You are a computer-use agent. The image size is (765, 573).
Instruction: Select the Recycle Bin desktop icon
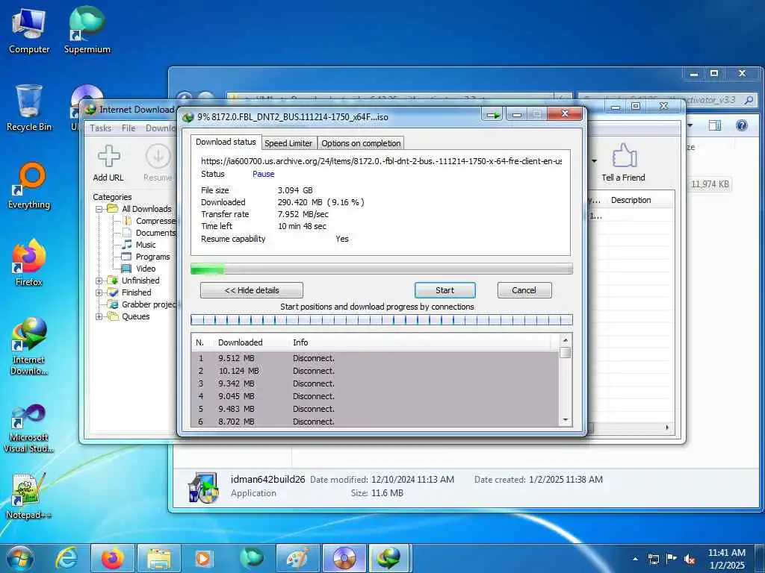click(x=29, y=108)
